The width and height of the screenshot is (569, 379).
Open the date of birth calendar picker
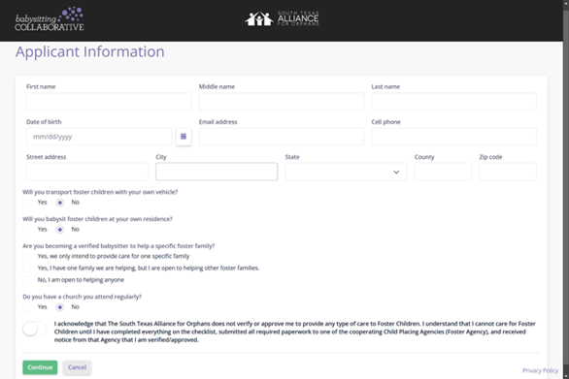[x=184, y=137]
